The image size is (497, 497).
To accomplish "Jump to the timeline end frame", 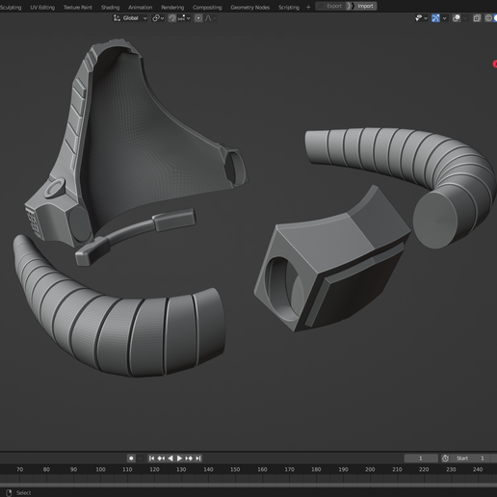I will [x=198, y=458].
